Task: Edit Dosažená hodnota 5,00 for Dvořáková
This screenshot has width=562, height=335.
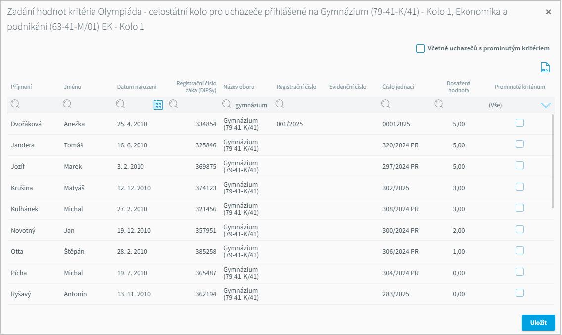Action: pos(459,124)
